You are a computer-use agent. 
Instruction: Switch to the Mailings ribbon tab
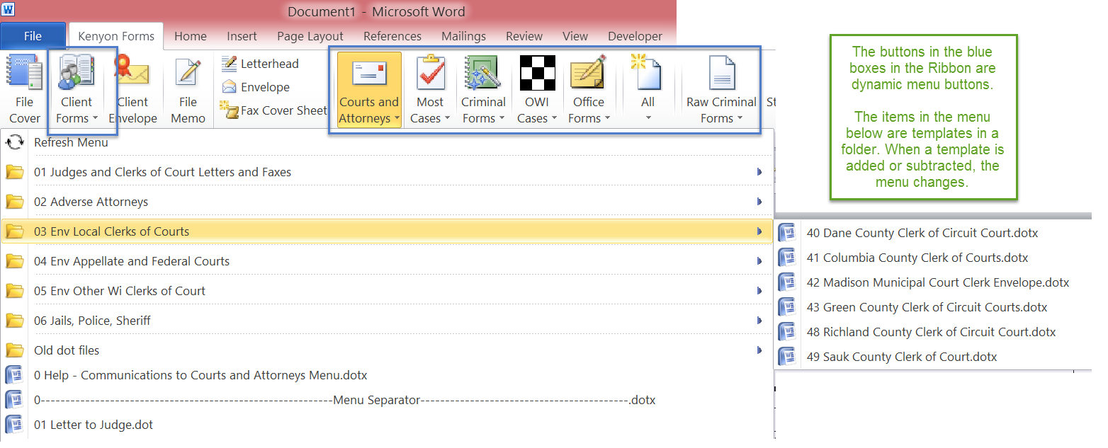(463, 36)
